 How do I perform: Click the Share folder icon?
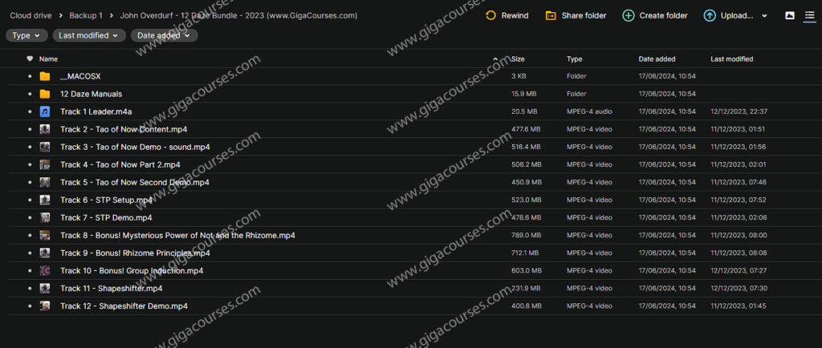(x=551, y=15)
